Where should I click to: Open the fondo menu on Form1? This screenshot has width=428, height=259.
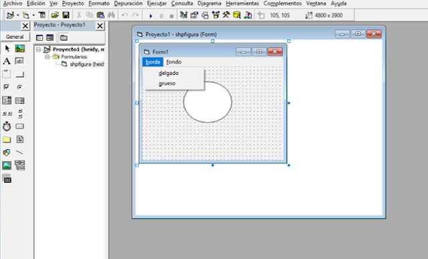[x=174, y=62]
